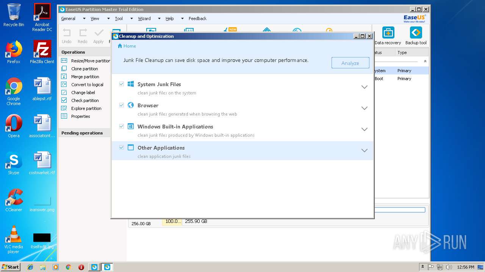485x272 pixels.
Task: Open costmarket.rtf document
Action: tap(42, 163)
